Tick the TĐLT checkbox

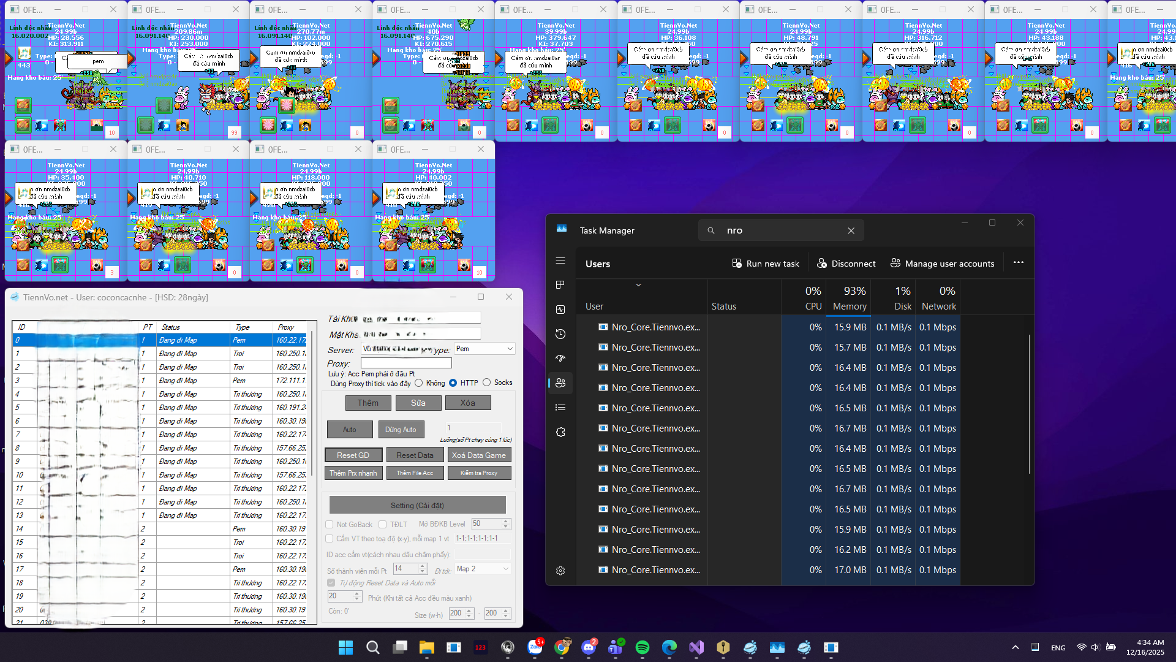[x=382, y=525]
